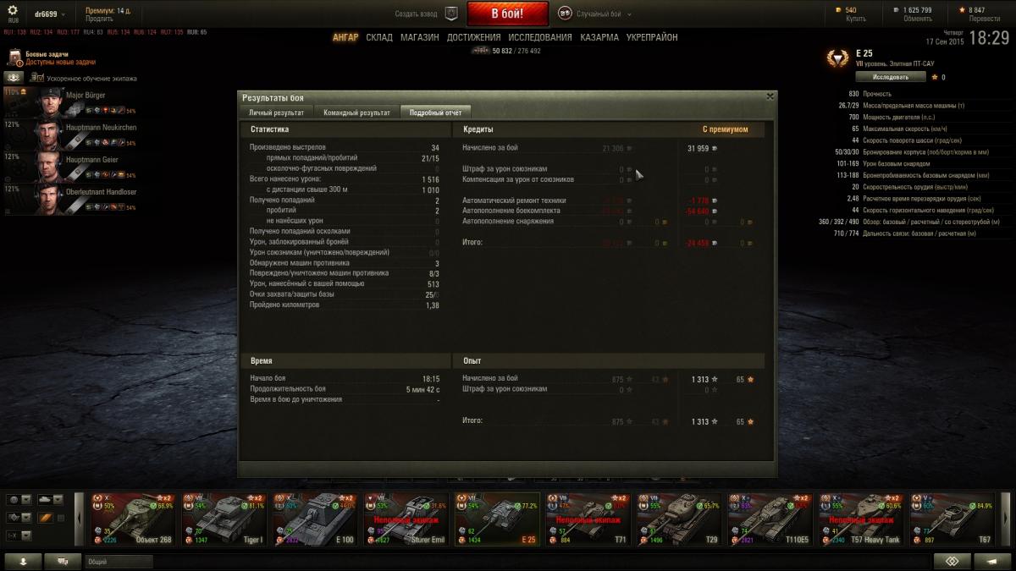Click Создать взвод platoon button

(417, 14)
